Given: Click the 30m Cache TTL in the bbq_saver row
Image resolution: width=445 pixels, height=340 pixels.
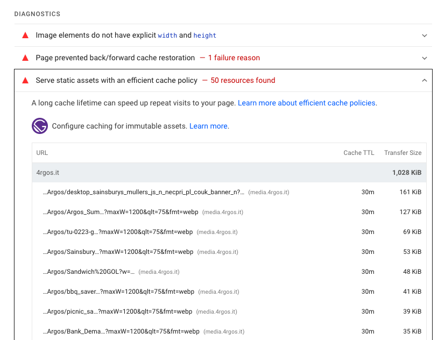Looking at the screenshot, I should point(368,292).
